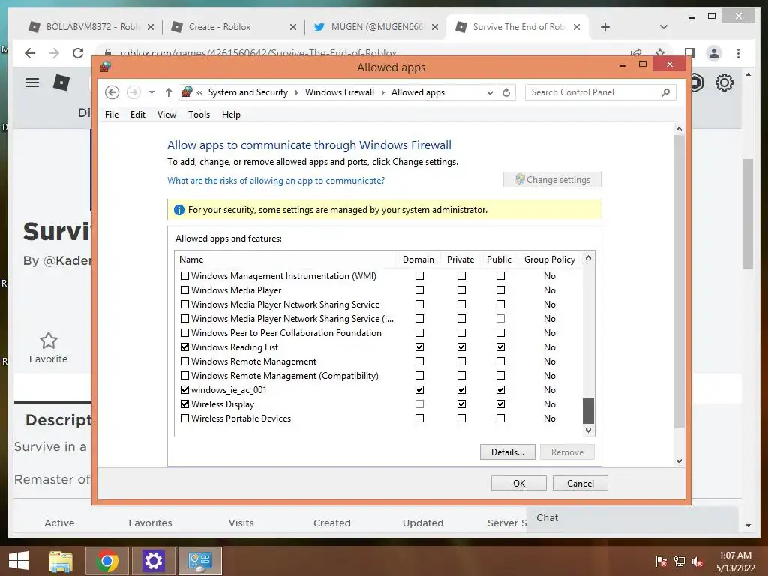Cancel the Allowed apps dialog
The width and height of the screenshot is (768, 576).
580,484
